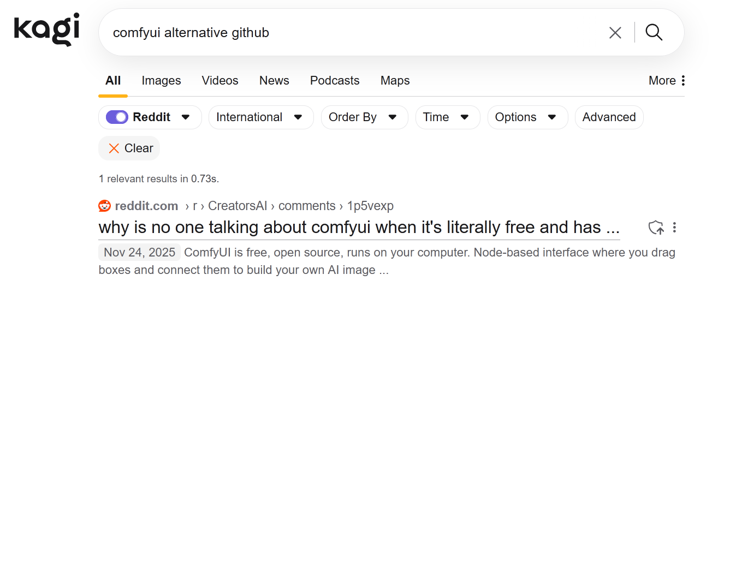Open the International region dropdown
This screenshot has height=561, width=736.
[x=261, y=117]
